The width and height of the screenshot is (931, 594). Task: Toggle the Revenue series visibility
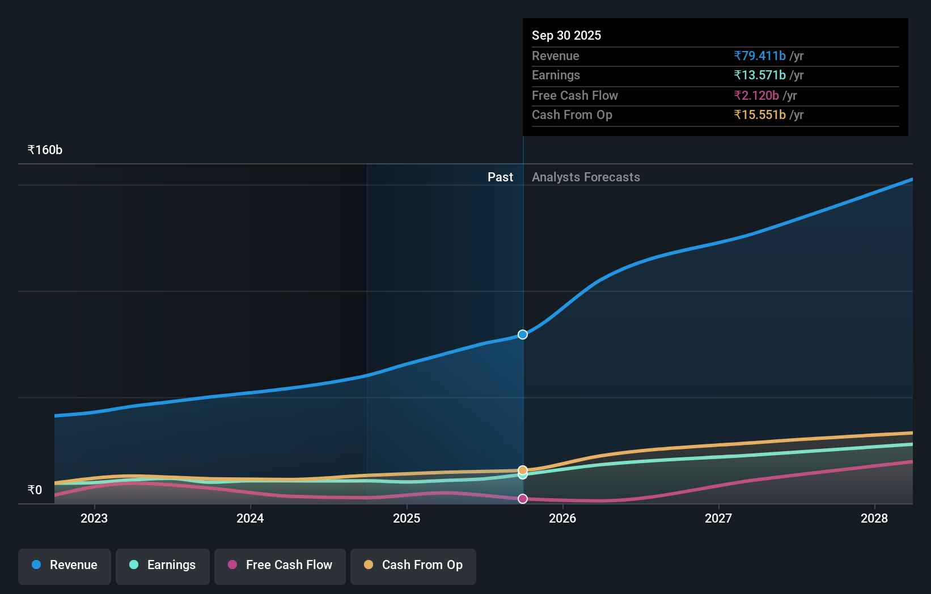(64, 565)
